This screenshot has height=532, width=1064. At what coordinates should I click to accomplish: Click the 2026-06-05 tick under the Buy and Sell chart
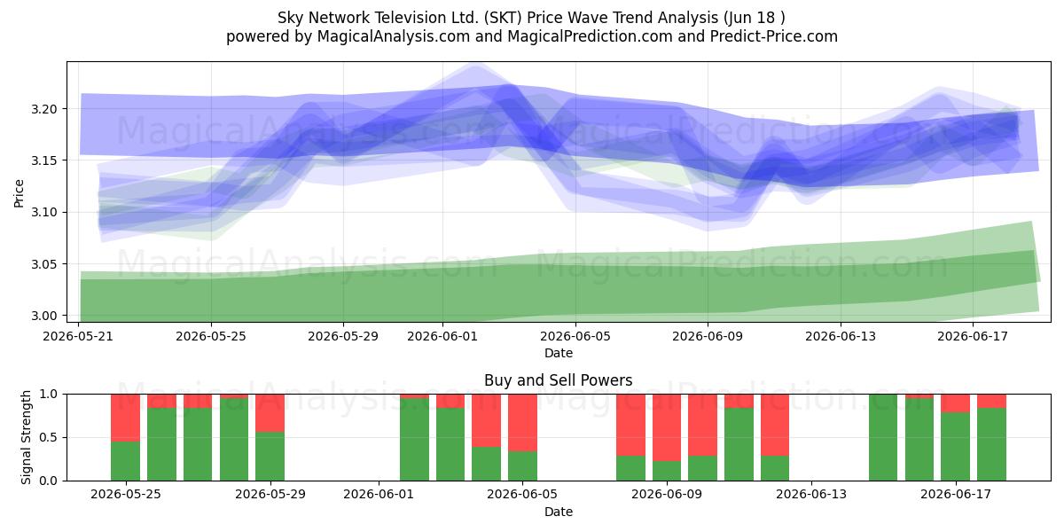(x=523, y=495)
